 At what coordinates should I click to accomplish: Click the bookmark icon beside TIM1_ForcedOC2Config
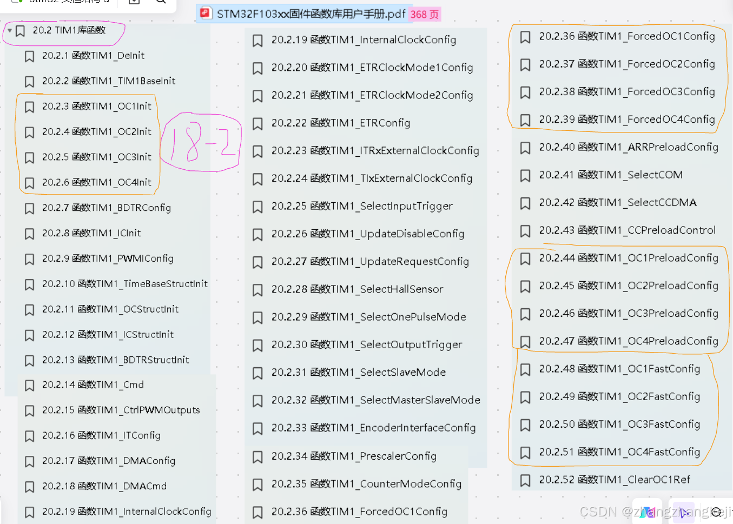(x=525, y=65)
